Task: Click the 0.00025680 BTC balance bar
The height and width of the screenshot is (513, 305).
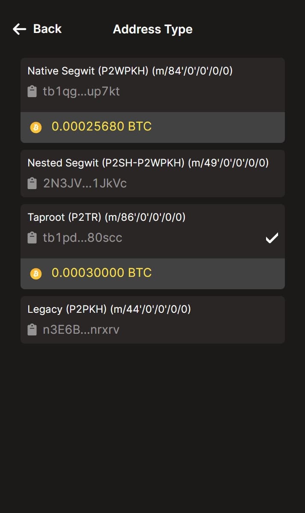Action: [153, 127]
